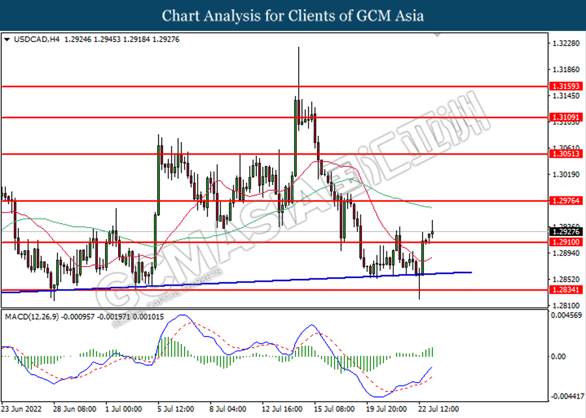
Task: Click the 8 Jul 04:00 time label
Action: coord(228,409)
